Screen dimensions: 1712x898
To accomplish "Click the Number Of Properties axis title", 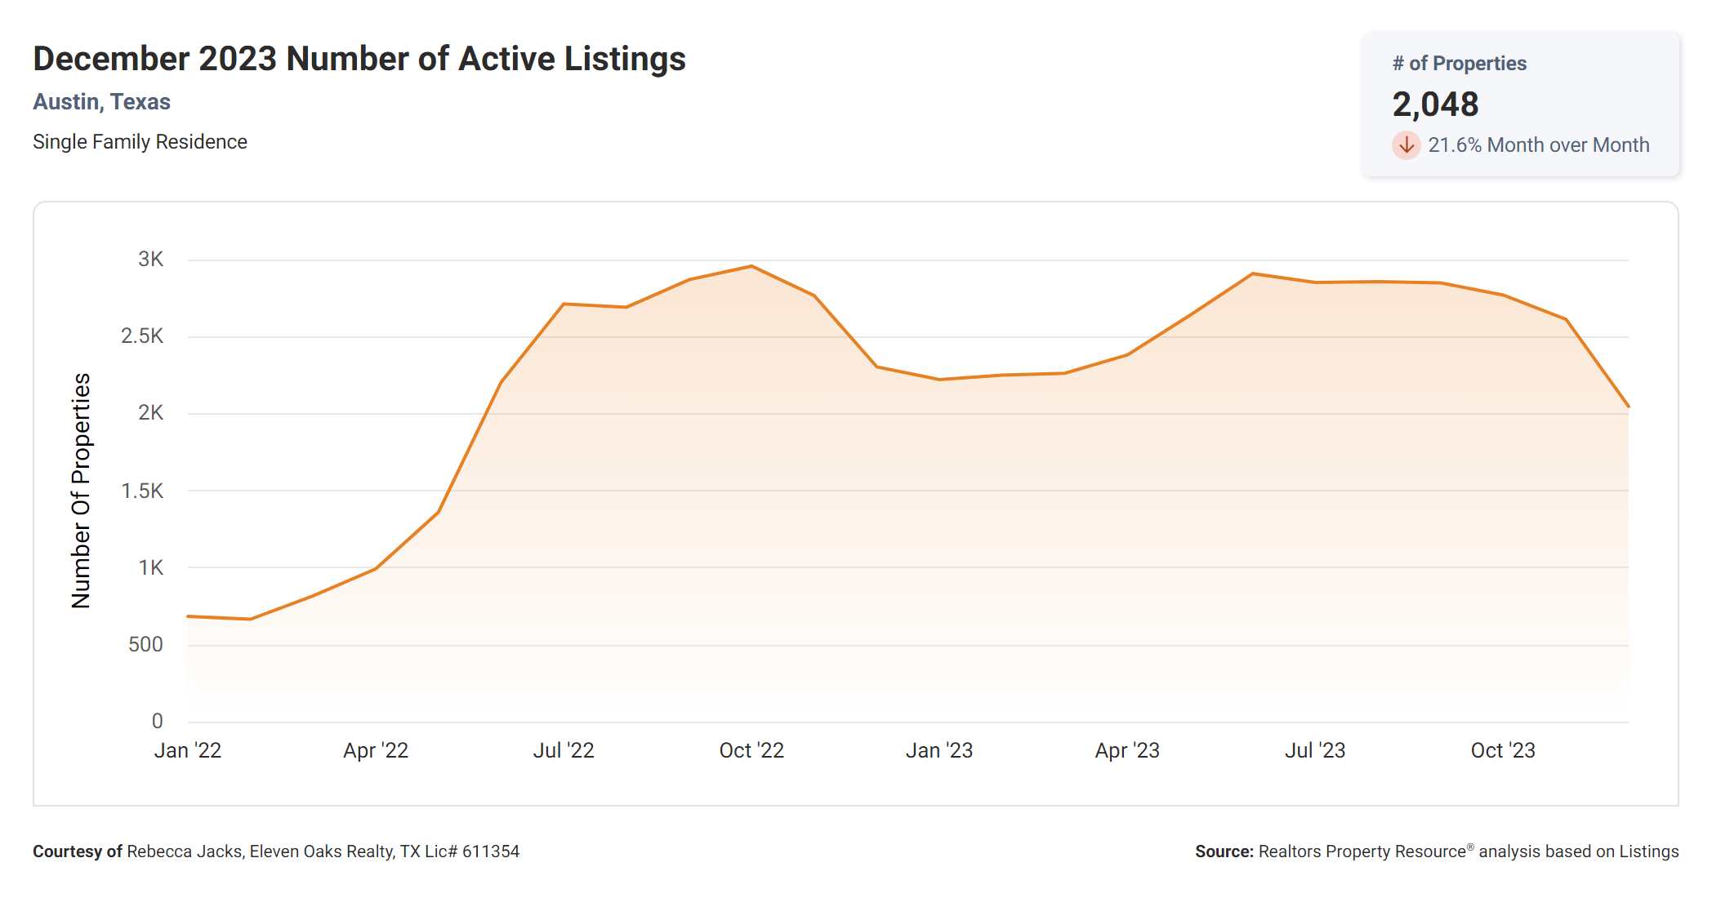I will click(x=81, y=491).
